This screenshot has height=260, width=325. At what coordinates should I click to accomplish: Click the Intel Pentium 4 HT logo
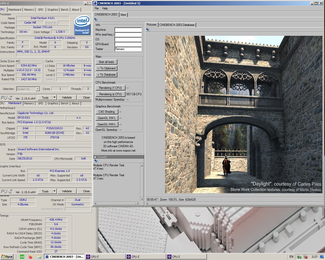click(82, 26)
